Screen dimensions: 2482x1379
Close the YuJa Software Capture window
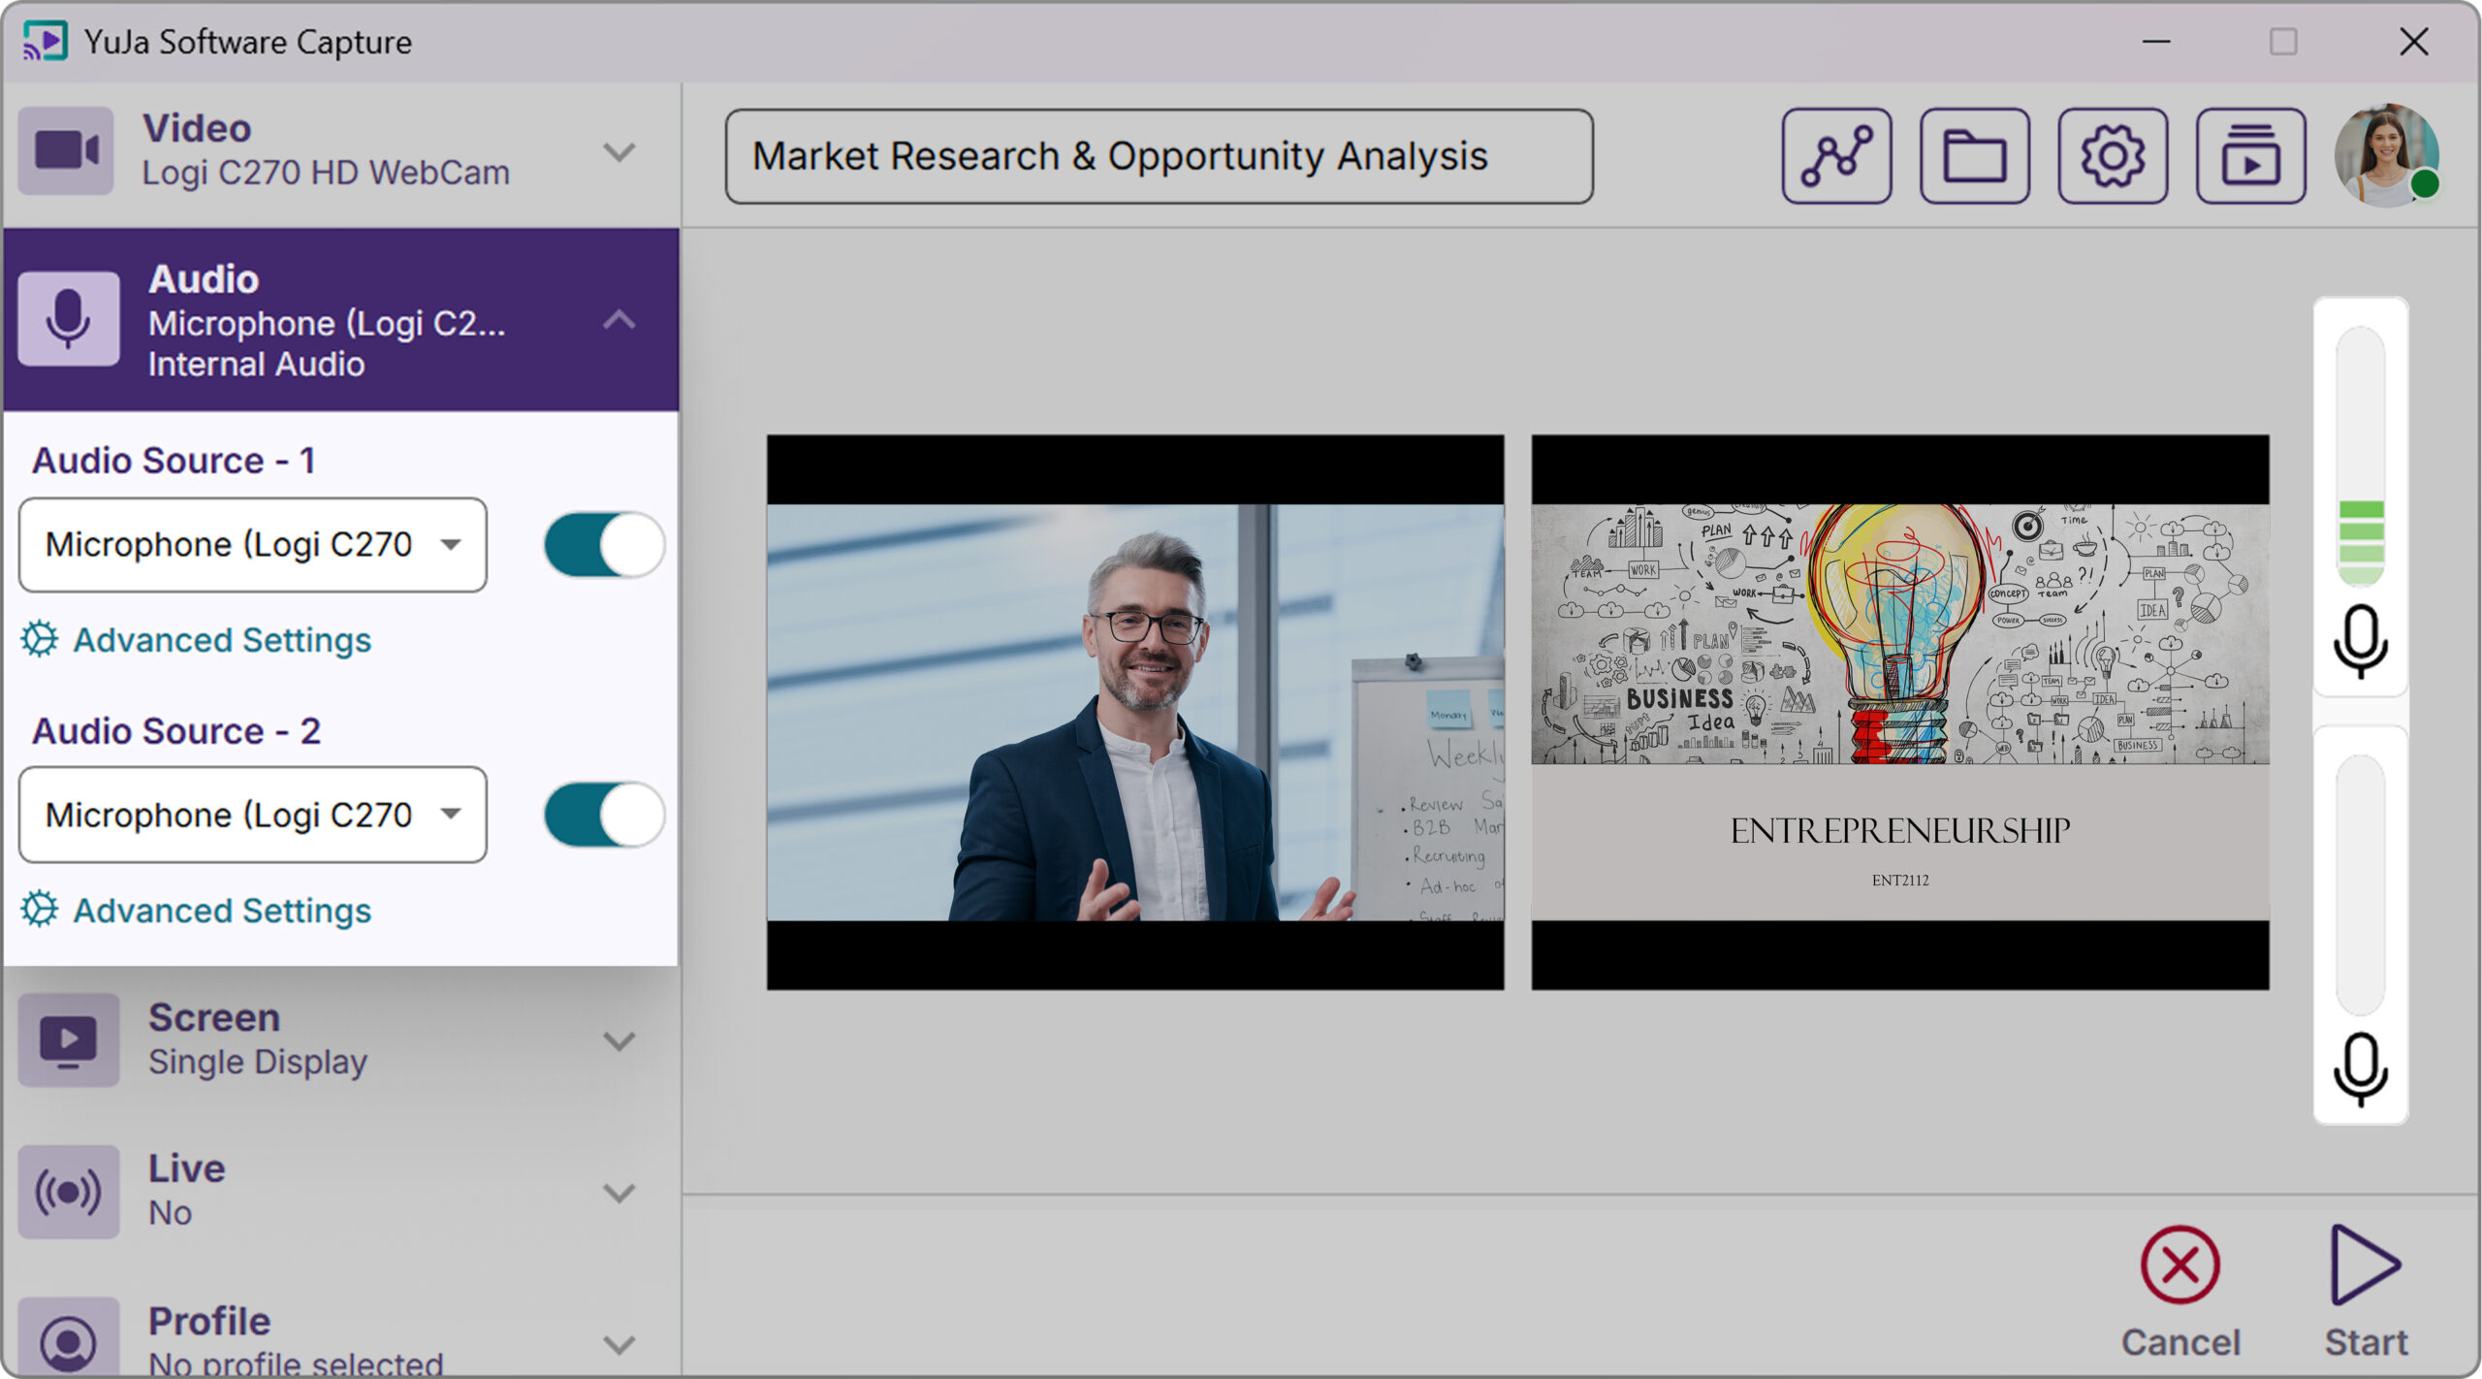click(x=2413, y=42)
